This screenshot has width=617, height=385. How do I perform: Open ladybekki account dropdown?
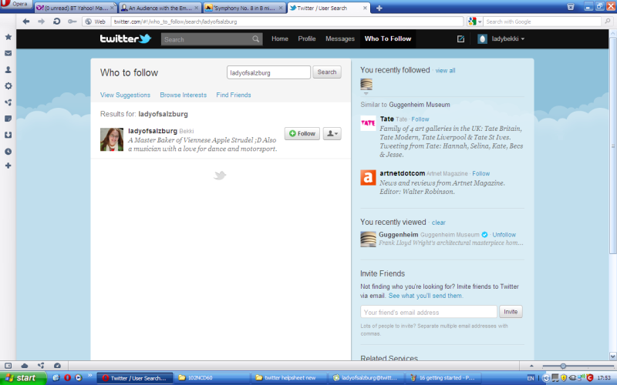501,39
